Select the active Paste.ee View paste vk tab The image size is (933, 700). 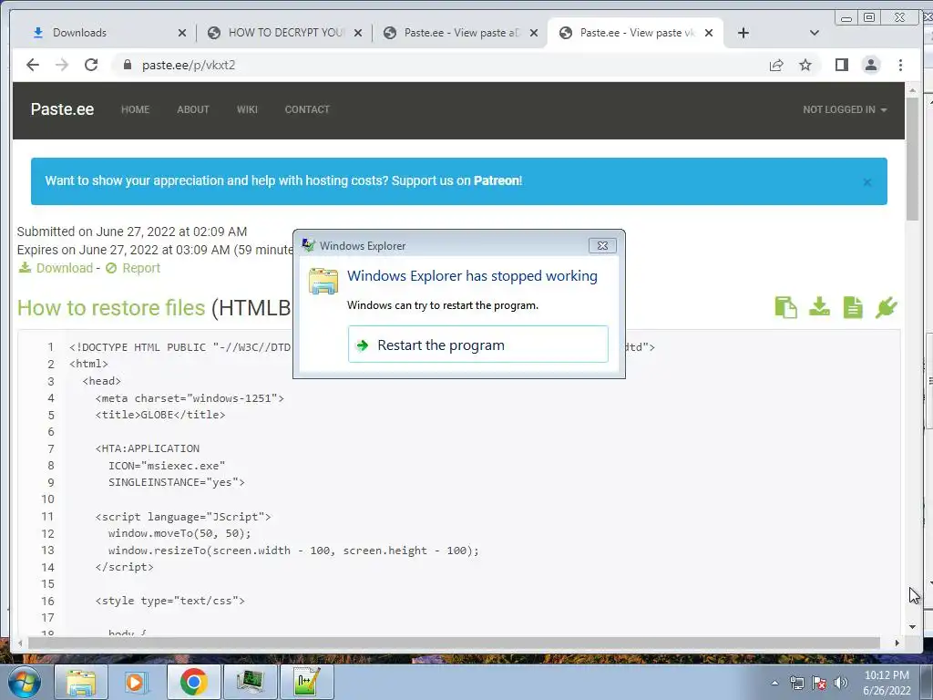tap(637, 33)
